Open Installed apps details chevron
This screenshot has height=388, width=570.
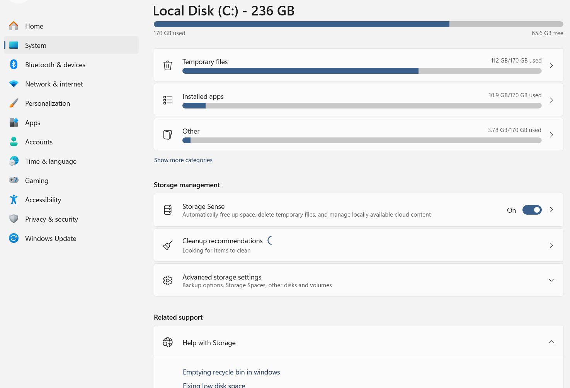point(551,100)
